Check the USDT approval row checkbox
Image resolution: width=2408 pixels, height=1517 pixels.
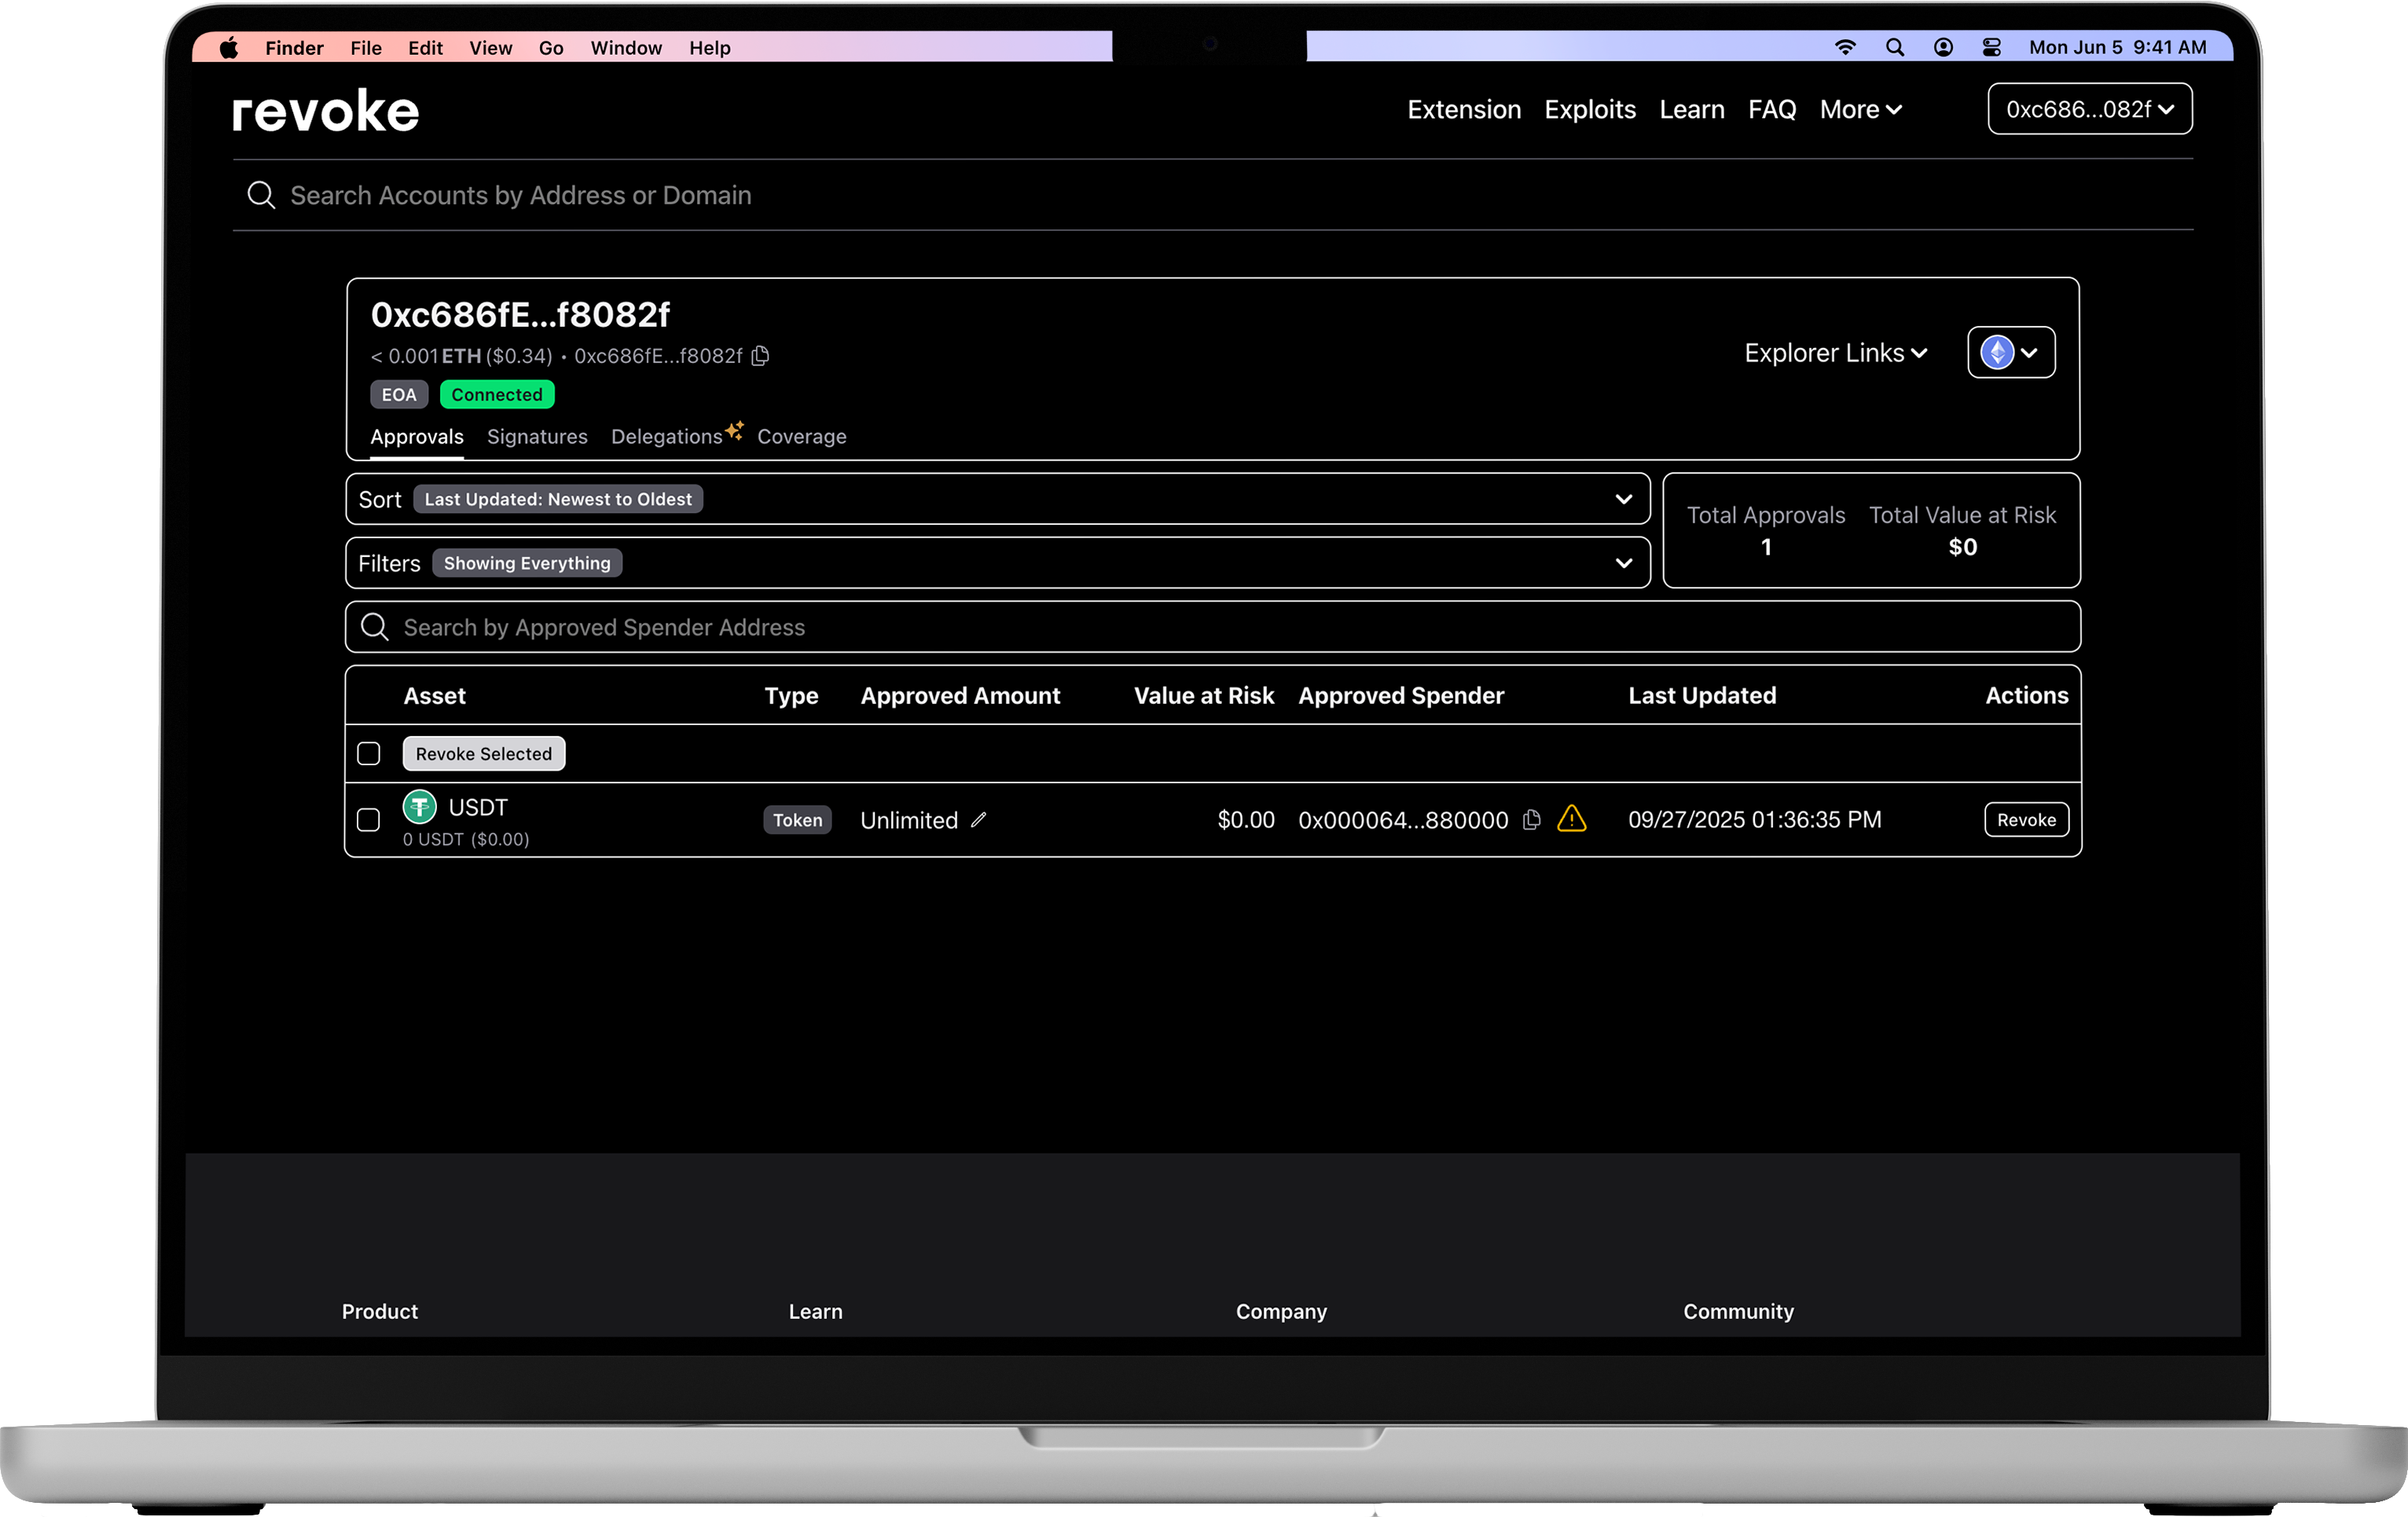(x=368, y=819)
